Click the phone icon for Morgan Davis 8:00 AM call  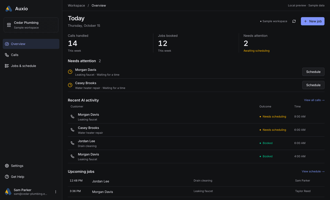(72, 117)
